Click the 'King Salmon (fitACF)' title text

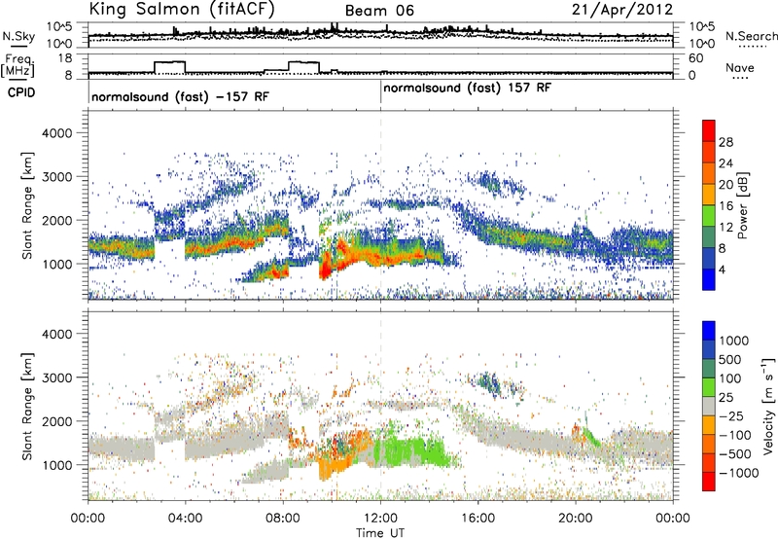[x=181, y=10]
